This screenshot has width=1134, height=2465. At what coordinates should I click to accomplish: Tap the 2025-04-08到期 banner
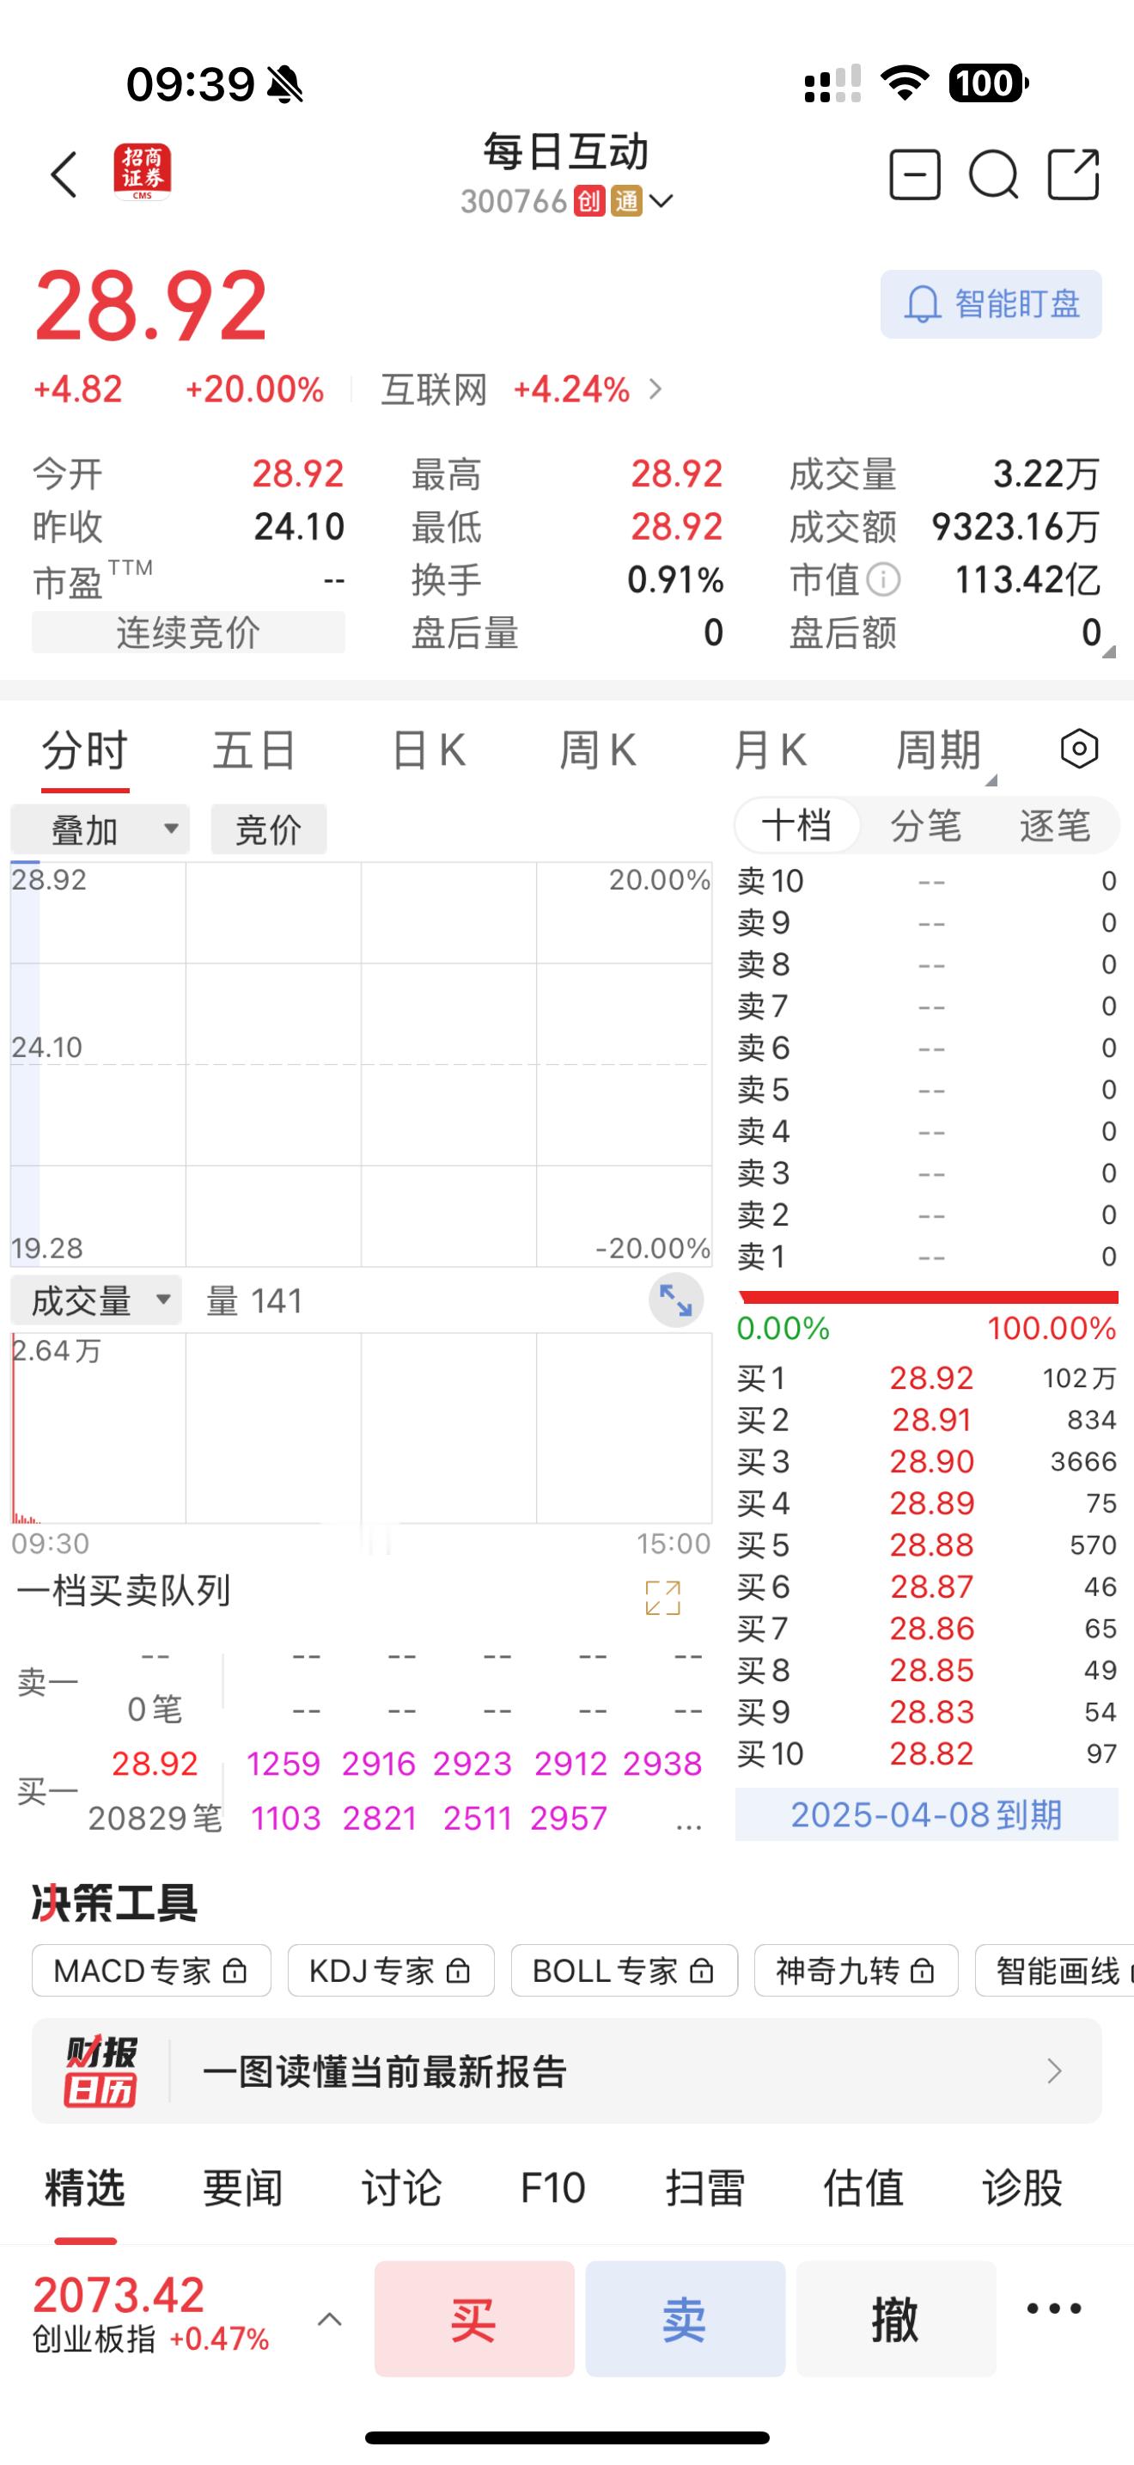pyautogui.click(x=926, y=1814)
